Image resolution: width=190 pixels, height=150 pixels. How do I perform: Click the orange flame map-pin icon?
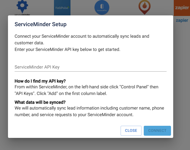click(x=143, y=7)
